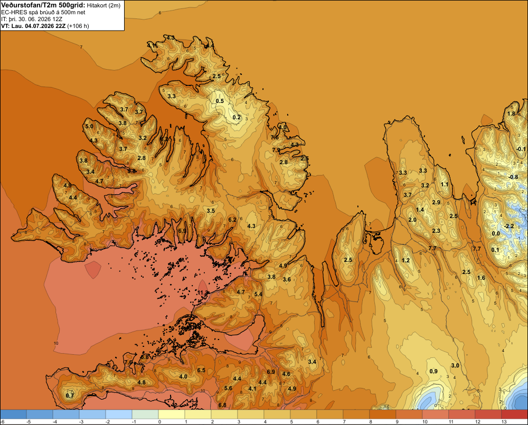Click the 0.9 temperature label near the glacier
The width and height of the screenshot is (528, 425).
[x=433, y=371]
